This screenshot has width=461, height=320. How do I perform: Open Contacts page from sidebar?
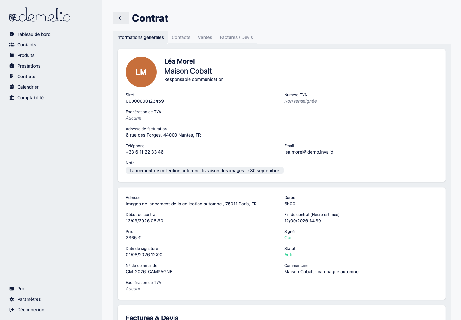click(x=27, y=45)
